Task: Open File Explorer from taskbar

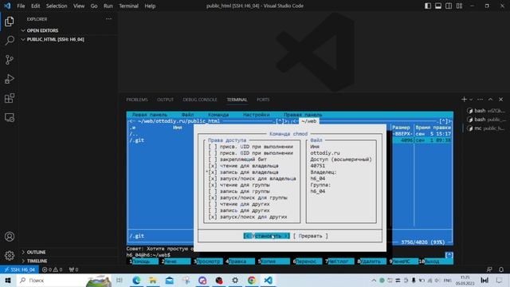Action: click(x=152, y=280)
